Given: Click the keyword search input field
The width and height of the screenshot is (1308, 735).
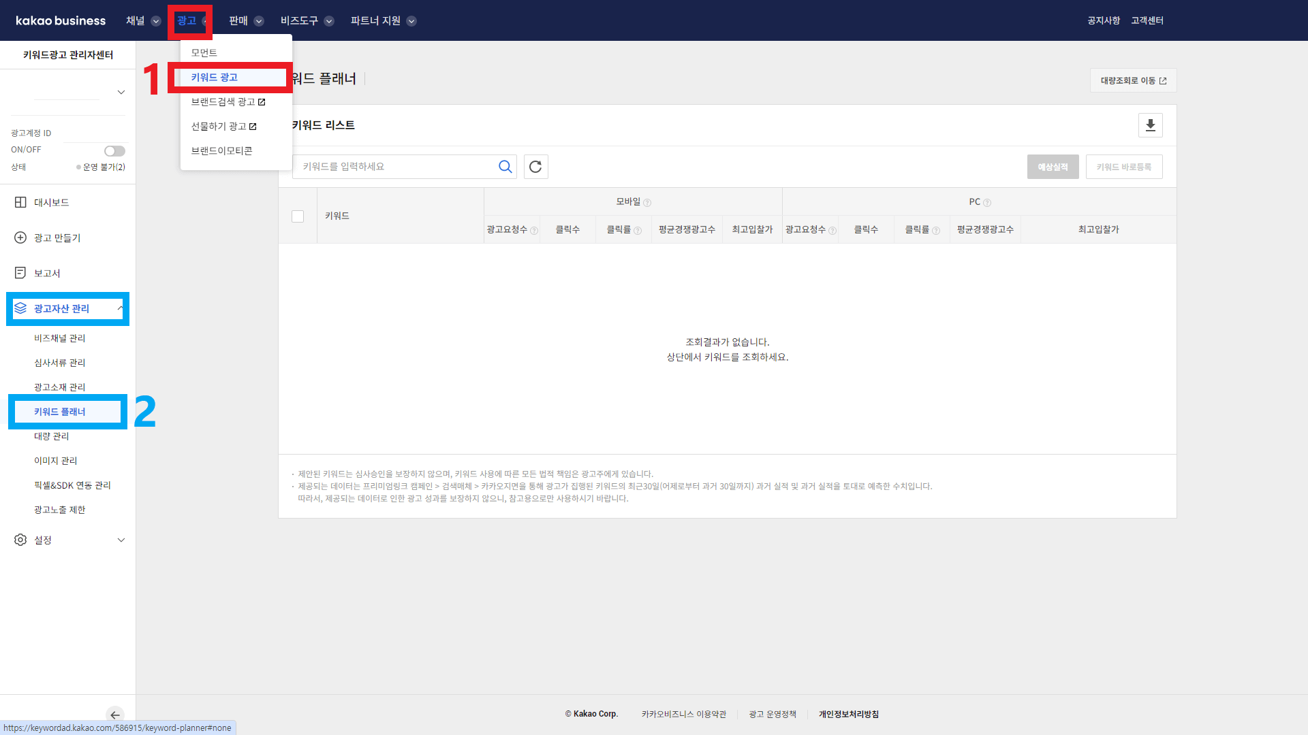Looking at the screenshot, I should pyautogui.click(x=395, y=166).
